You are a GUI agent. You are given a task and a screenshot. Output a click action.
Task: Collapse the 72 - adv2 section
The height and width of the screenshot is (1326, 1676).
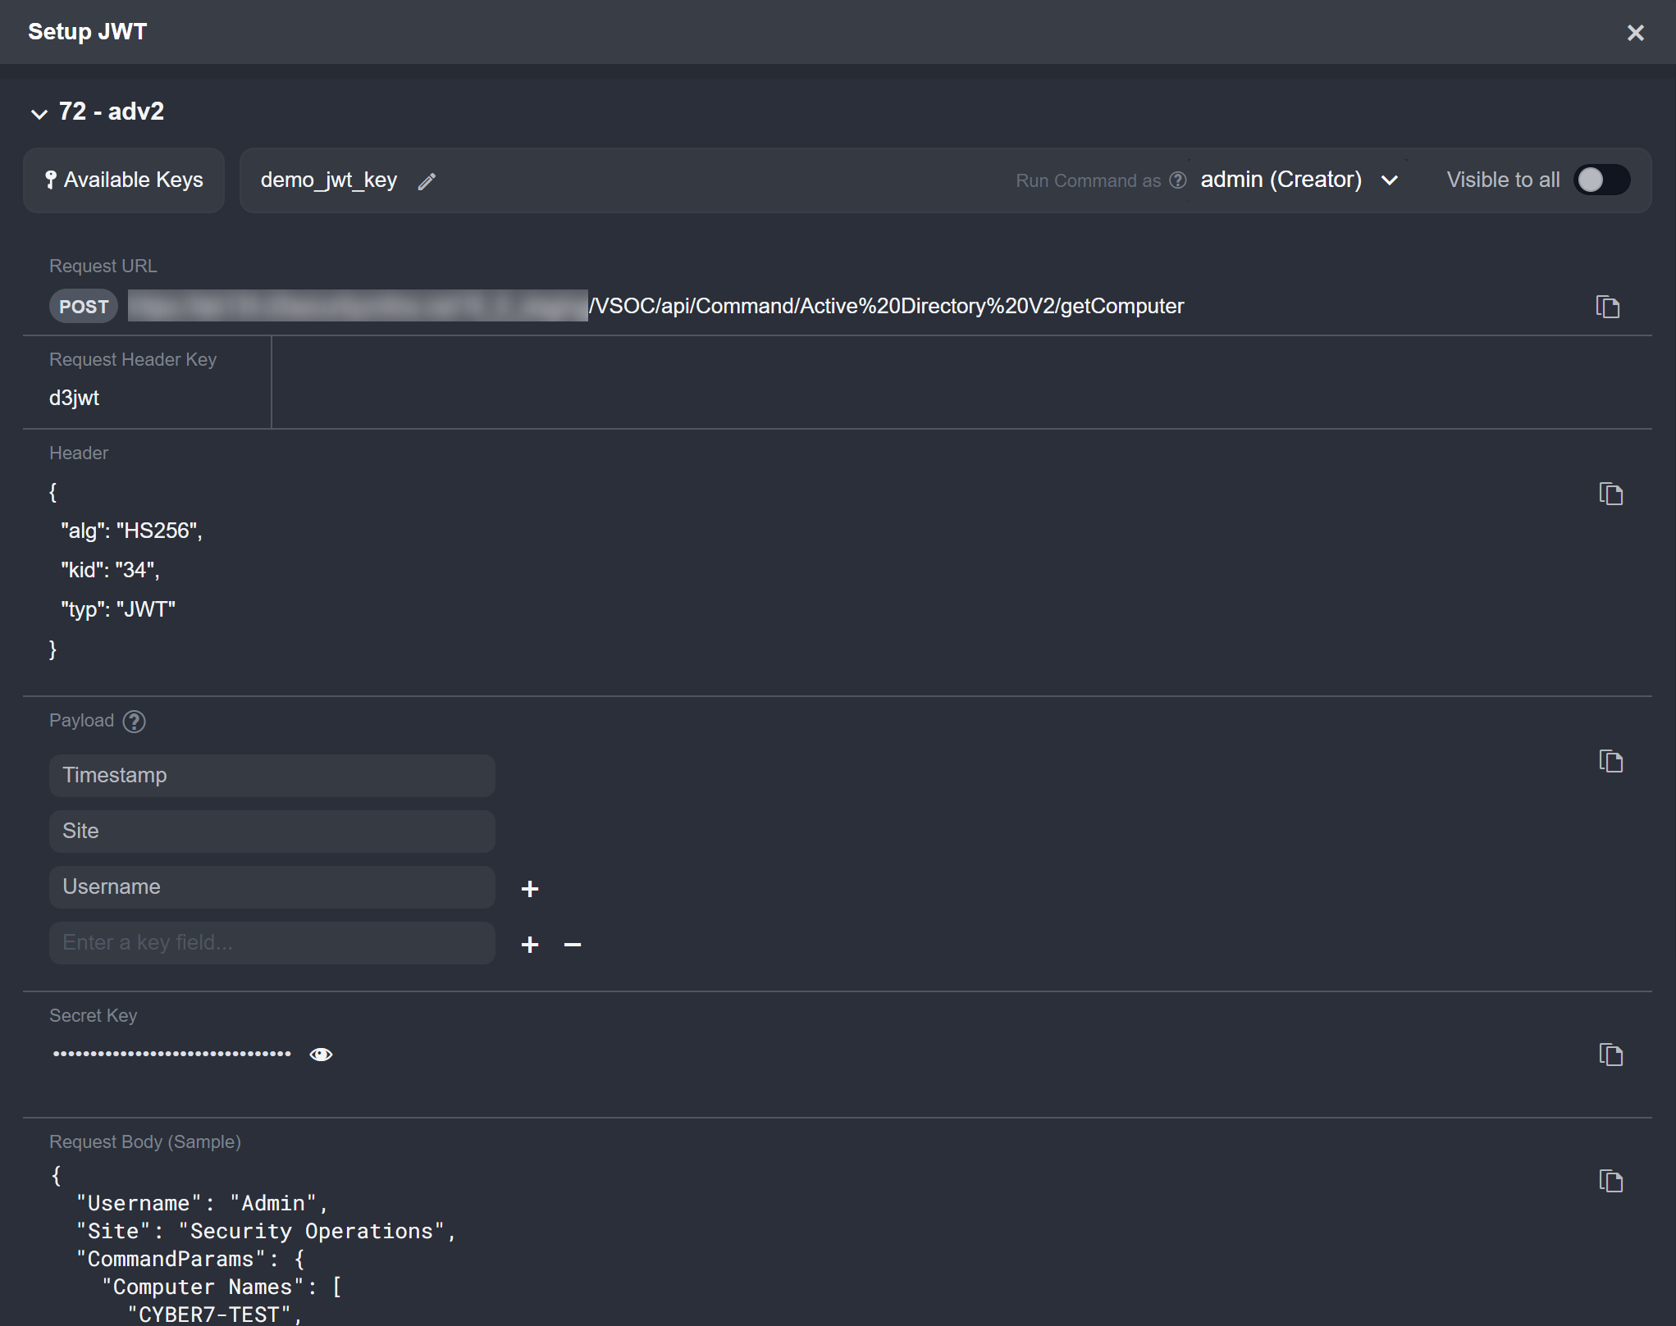click(39, 113)
